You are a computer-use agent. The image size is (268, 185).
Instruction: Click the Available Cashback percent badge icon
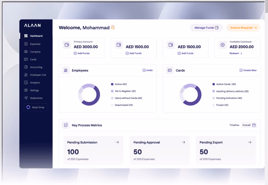tap(223, 45)
